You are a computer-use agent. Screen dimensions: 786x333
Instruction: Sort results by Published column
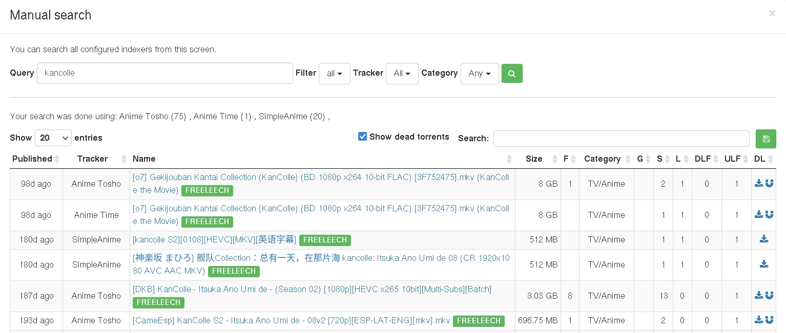pyautogui.click(x=32, y=159)
